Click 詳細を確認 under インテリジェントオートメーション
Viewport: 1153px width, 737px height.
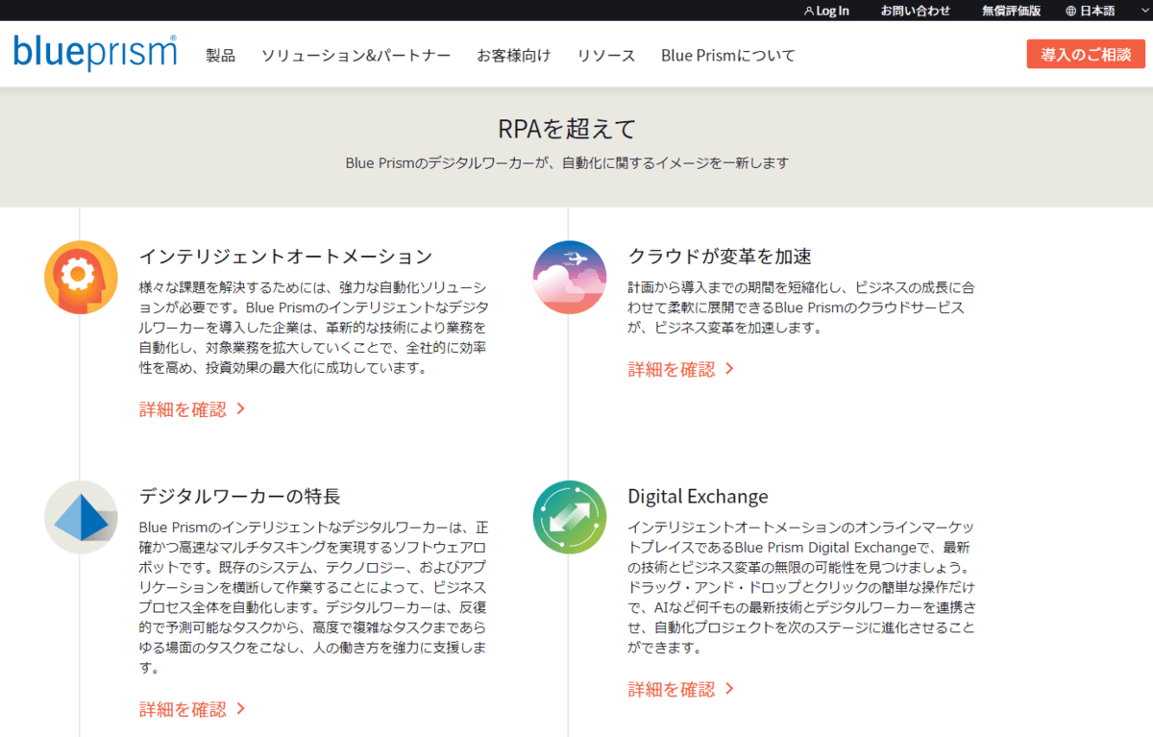tap(184, 408)
